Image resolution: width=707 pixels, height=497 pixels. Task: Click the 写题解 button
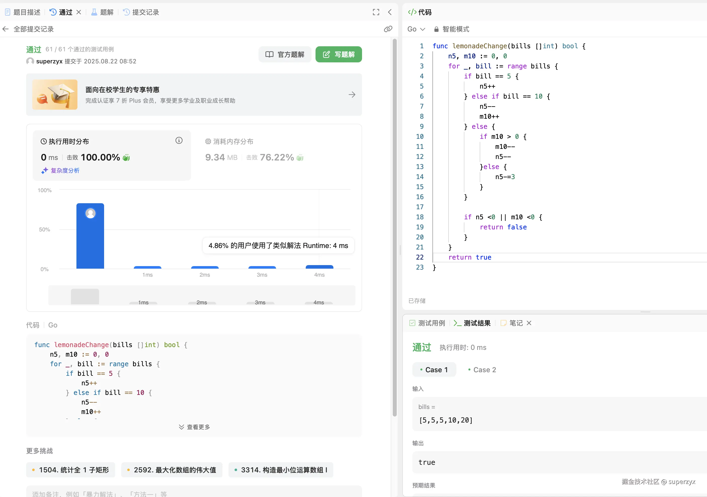[x=338, y=55]
